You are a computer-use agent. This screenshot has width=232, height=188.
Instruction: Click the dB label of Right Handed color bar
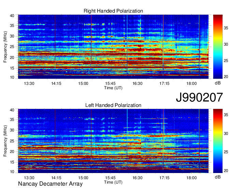click(218, 83)
